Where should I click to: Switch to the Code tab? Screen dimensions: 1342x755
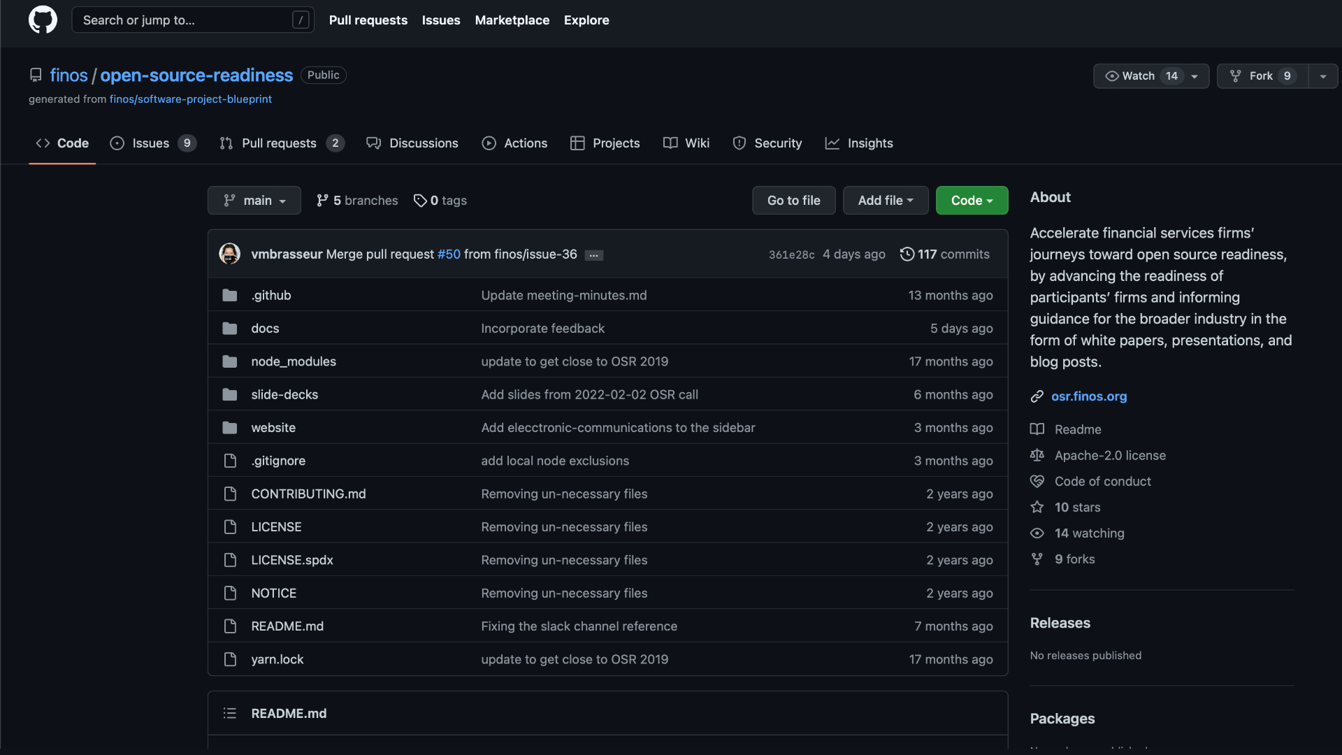(62, 143)
